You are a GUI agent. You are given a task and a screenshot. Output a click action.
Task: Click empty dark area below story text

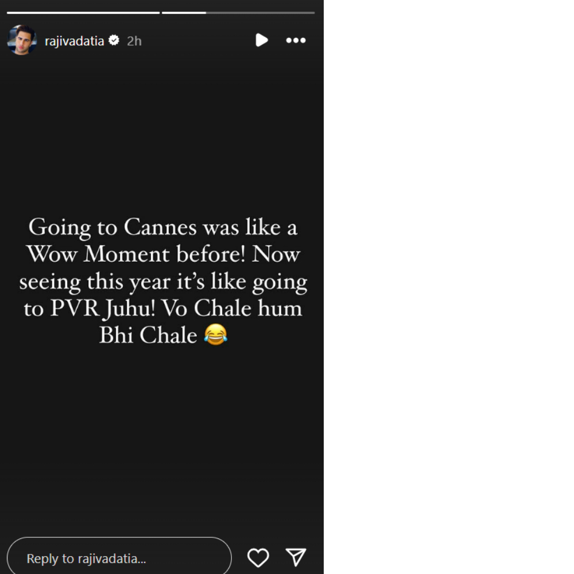[162, 439]
